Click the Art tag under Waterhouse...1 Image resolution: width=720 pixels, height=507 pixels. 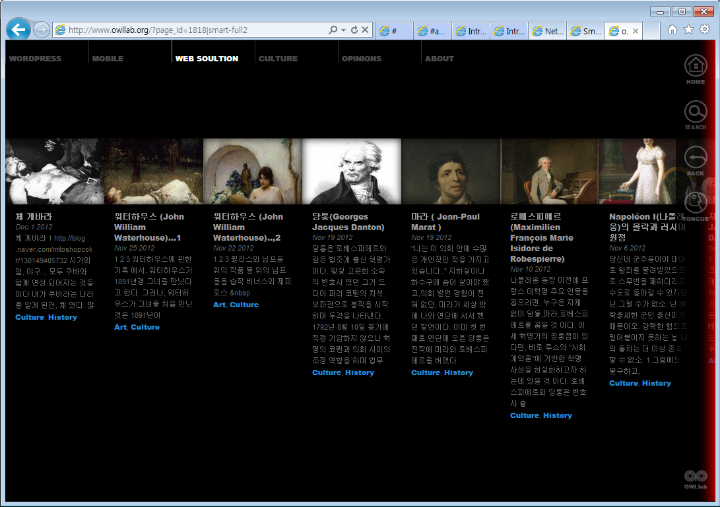pyautogui.click(x=120, y=327)
